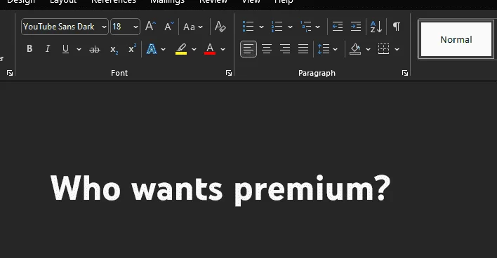Increase font size button
Viewport: 497px width, 258px height.
pyautogui.click(x=150, y=26)
